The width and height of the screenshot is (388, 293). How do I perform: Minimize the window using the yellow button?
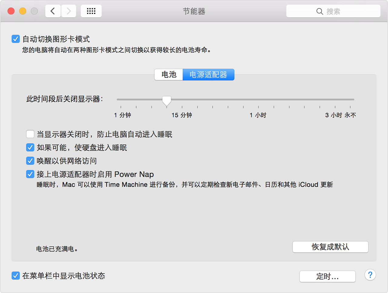(x=23, y=11)
